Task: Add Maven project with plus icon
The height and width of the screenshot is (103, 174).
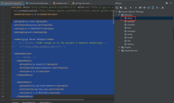Action: click(131, 8)
